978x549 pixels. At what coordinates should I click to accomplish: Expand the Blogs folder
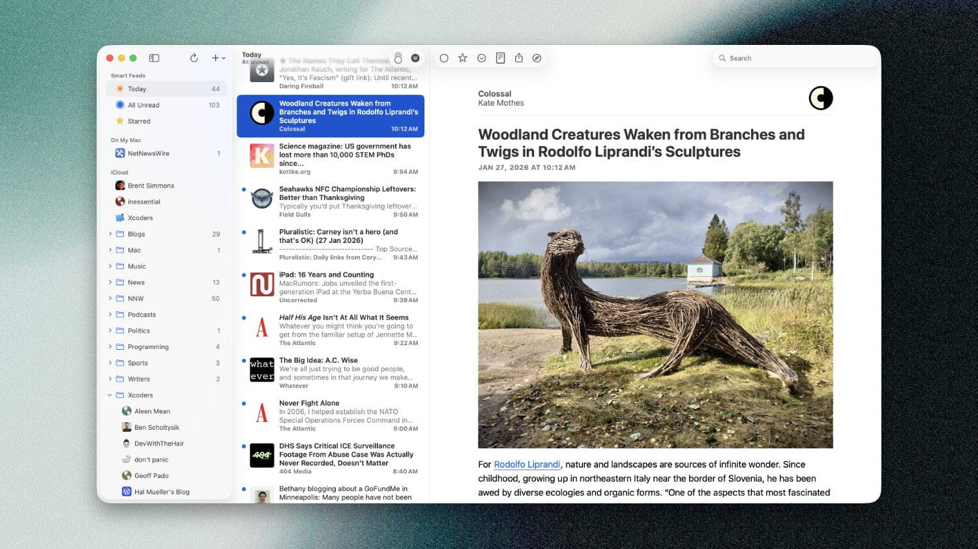pos(110,234)
